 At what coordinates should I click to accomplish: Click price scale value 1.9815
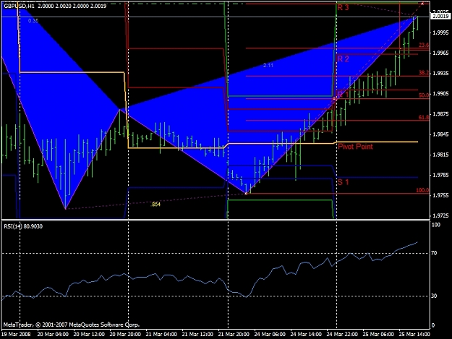pyautogui.click(x=440, y=155)
